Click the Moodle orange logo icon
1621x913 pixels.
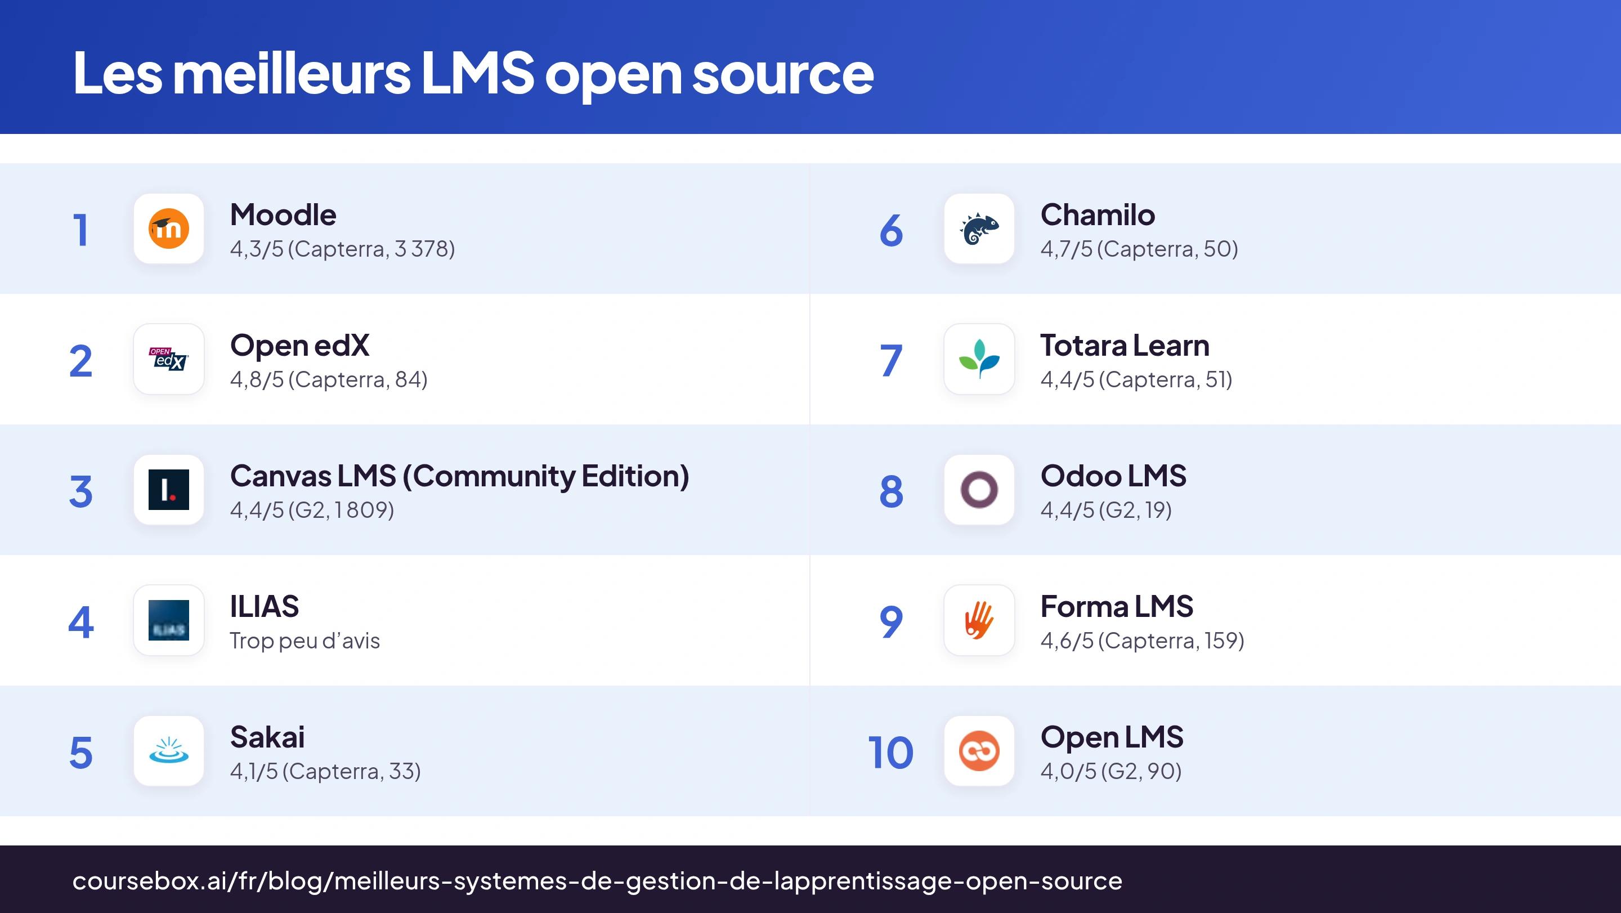point(169,229)
